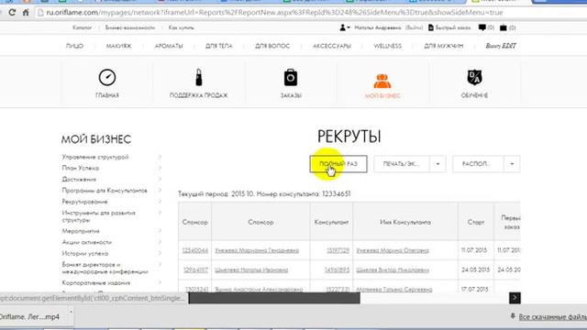587x330 pixels.
Task: Click the Выйти logout link
Action: pos(414,27)
